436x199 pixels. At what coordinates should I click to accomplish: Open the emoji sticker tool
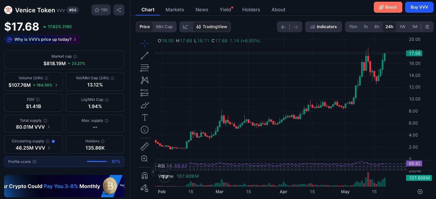145,130
